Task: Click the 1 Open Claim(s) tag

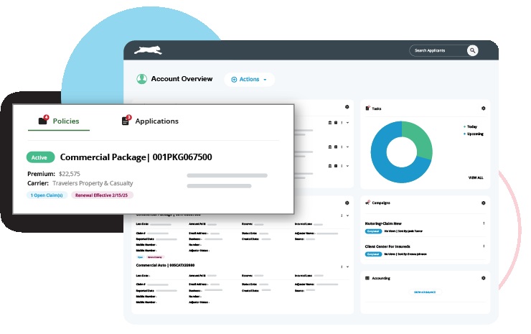Action: pos(47,195)
